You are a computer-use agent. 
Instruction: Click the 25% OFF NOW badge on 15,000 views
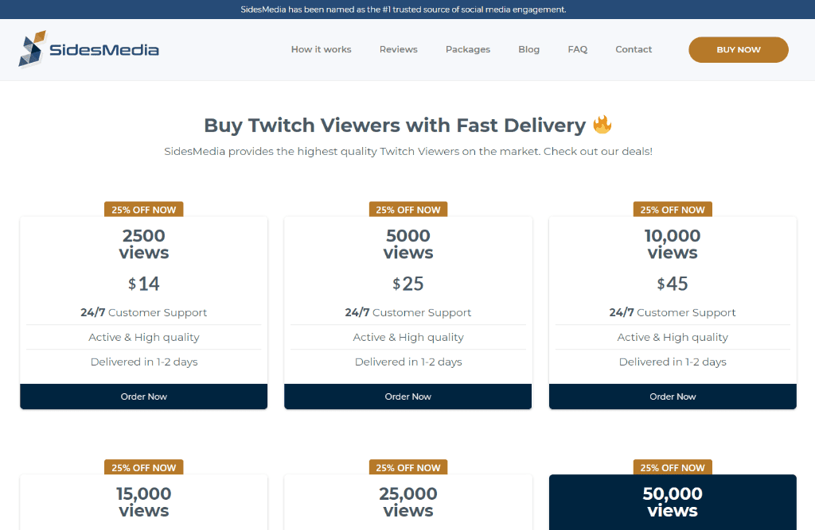tap(144, 468)
